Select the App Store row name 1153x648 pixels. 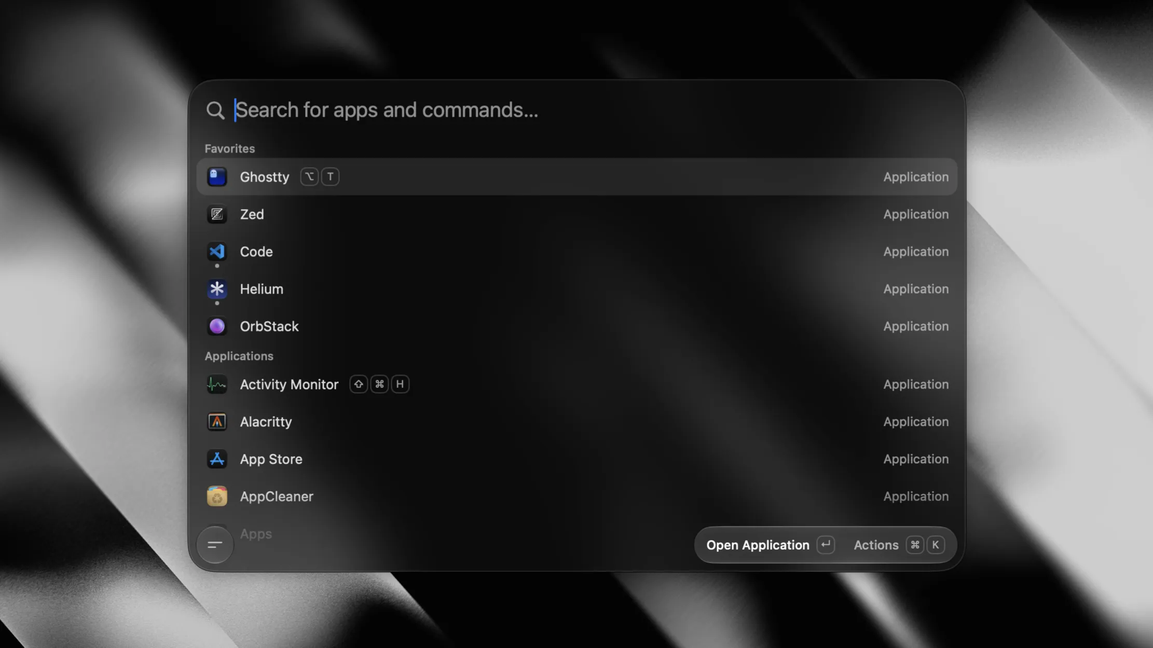click(271, 459)
